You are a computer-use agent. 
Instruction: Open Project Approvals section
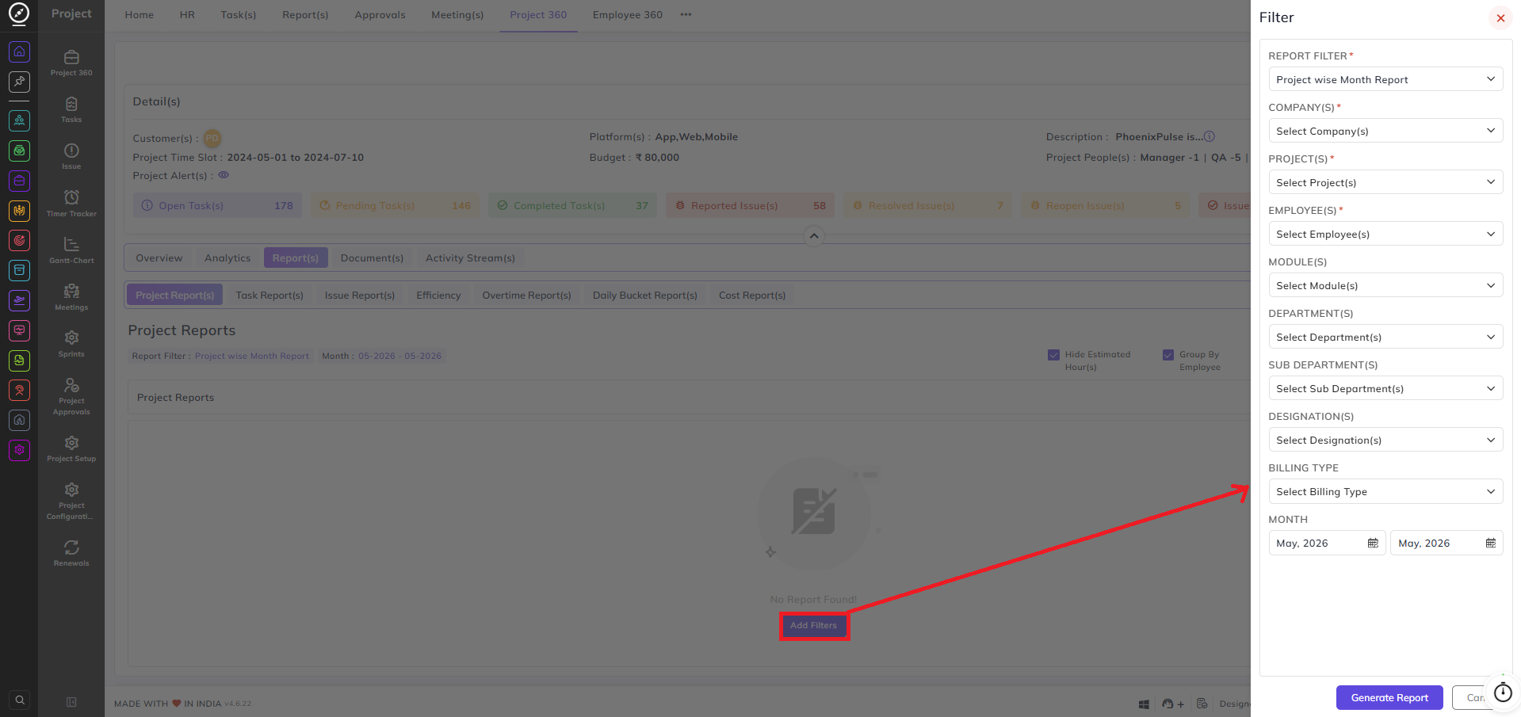[x=71, y=396]
